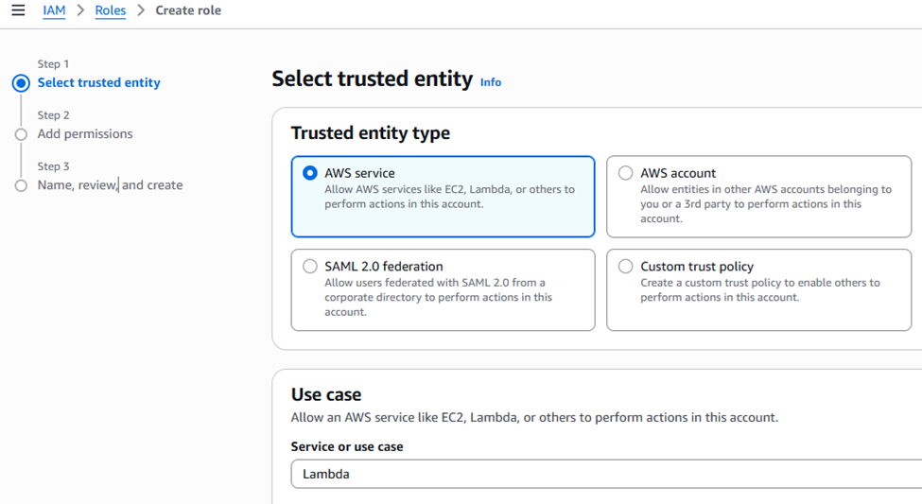Go to Step 3 Name, review, and create
Screen dimensions: 922x504
tap(110, 184)
